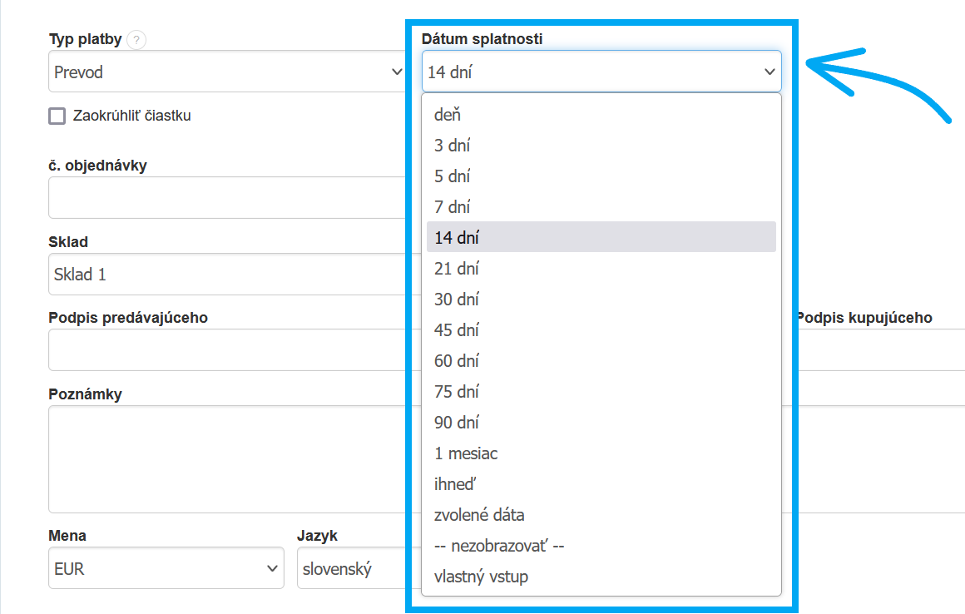Pick '90 dní' due date
Screen dimensions: 965x614
click(x=456, y=423)
